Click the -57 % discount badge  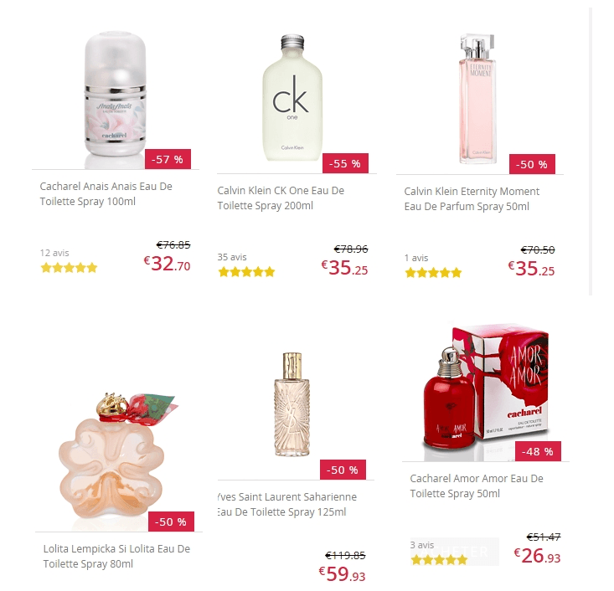pyautogui.click(x=168, y=159)
